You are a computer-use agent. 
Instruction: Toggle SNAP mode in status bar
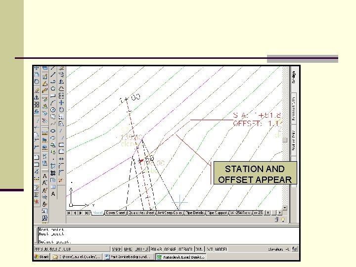pos(117,249)
